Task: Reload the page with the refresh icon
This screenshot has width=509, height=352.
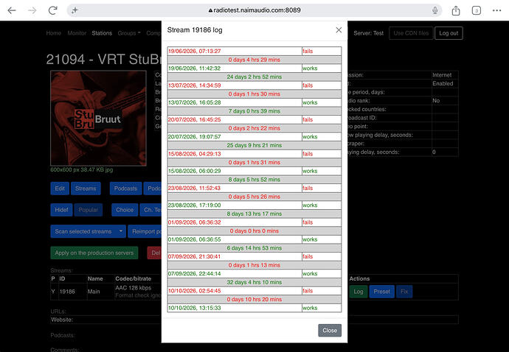Action: click(52, 10)
